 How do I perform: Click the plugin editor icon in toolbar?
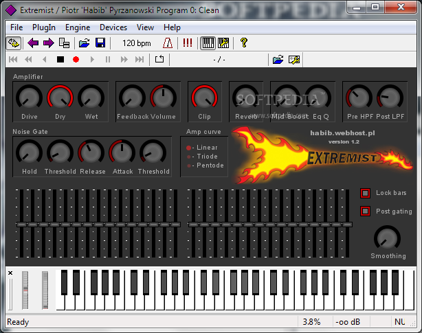coord(14,43)
